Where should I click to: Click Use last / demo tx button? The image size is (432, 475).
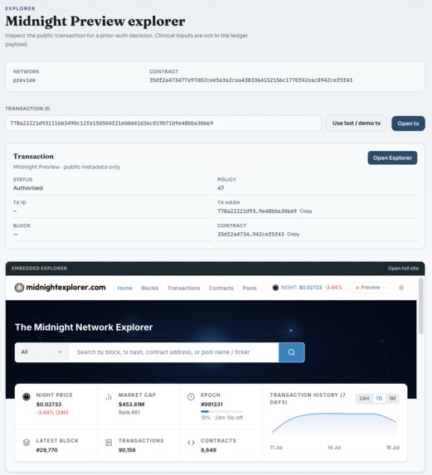[x=357, y=124]
